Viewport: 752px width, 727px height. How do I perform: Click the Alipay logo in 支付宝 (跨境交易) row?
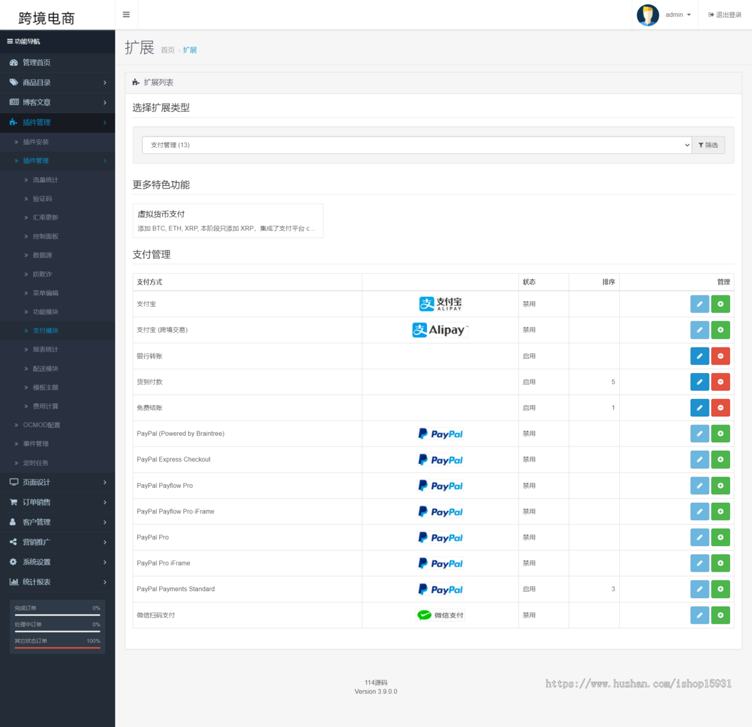click(440, 330)
